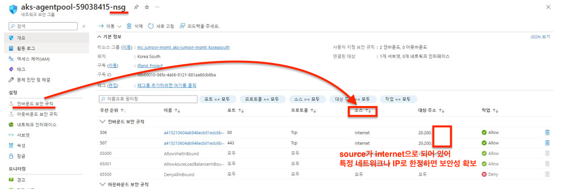Open the ellipsis more options menu
Image resolution: width=561 pixels, height=192 pixels.
click(158, 7)
